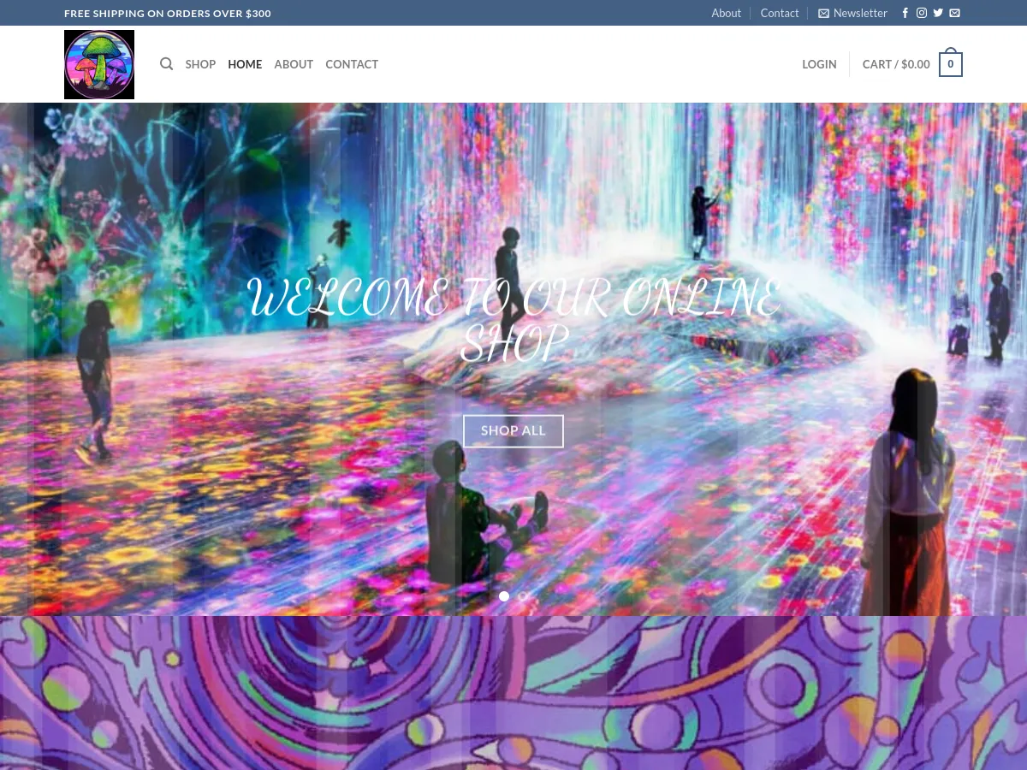
Task: Open the Facebook page via its icon
Action: [x=905, y=13]
